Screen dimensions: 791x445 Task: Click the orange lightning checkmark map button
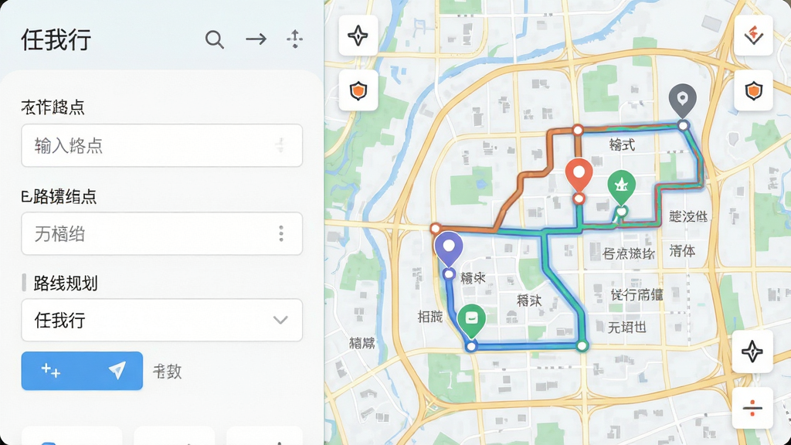pos(754,36)
